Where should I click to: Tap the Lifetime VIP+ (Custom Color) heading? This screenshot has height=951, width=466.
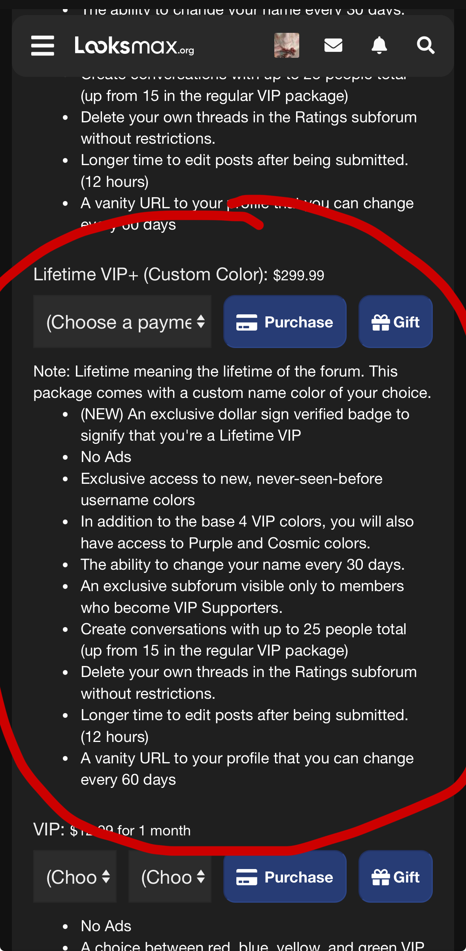pyautogui.click(x=151, y=274)
